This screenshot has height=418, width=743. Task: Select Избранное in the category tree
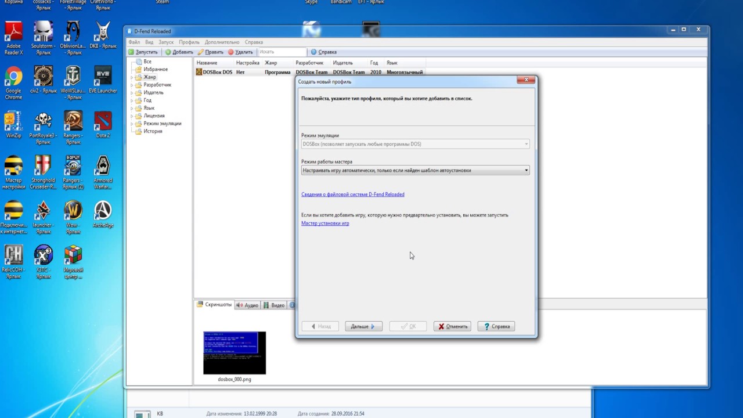point(156,69)
